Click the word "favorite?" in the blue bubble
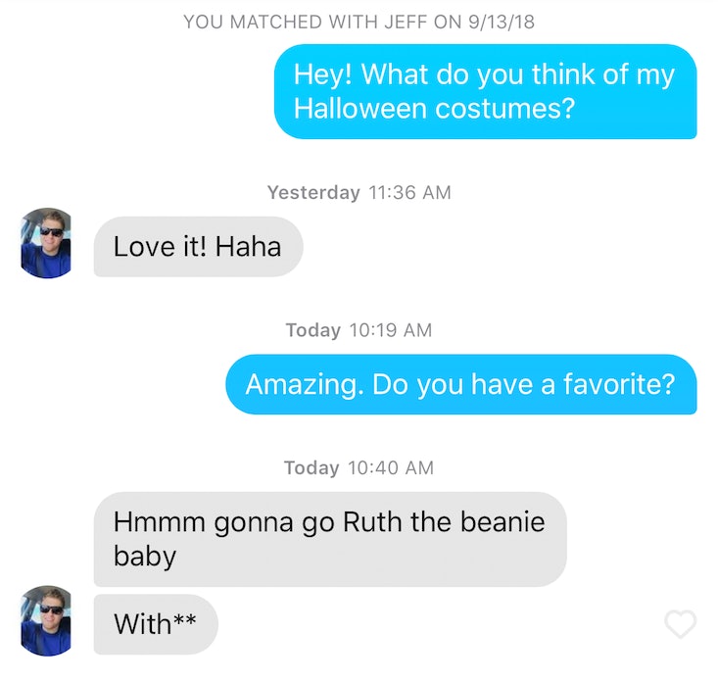Screen dimensions: 718x682 pyautogui.click(x=619, y=384)
